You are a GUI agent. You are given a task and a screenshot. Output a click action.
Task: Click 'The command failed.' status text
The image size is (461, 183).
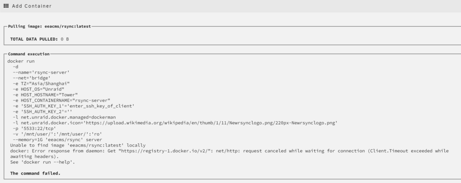tap(35, 173)
